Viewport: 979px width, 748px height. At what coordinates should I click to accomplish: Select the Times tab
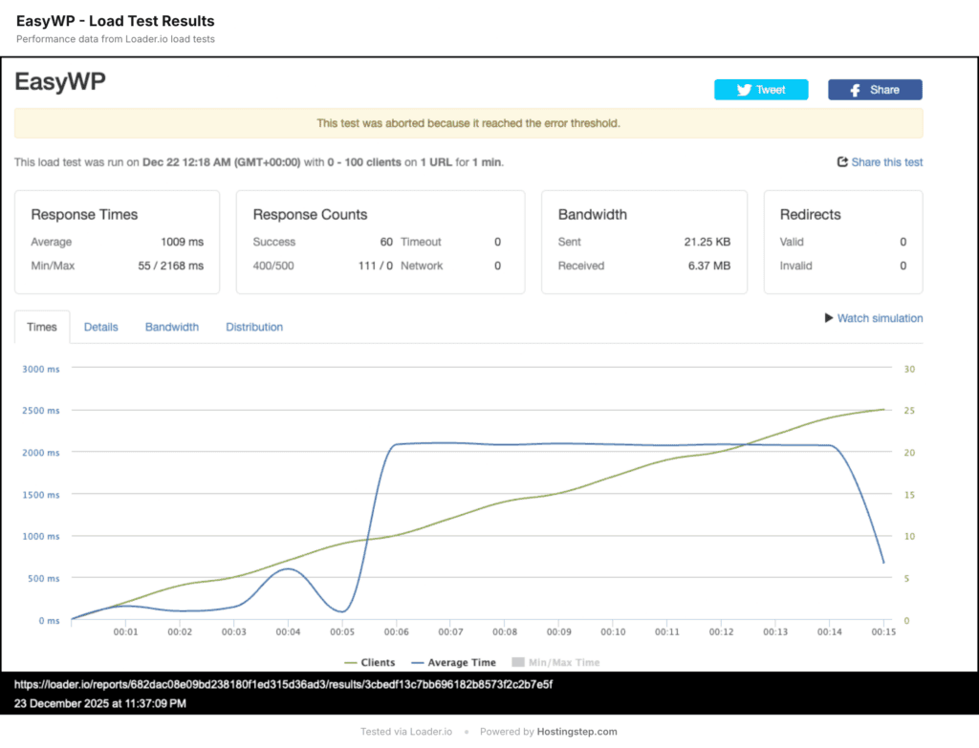pos(42,327)
